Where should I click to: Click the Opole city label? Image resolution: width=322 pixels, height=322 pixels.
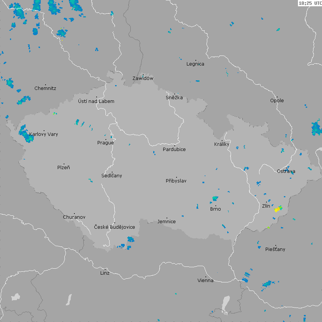[277, 100]
